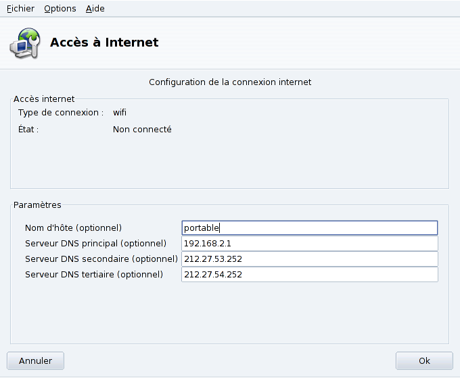The image size is (460, 378).
Task: Click the globe and computer Internet icon
Action: [24, 43]
